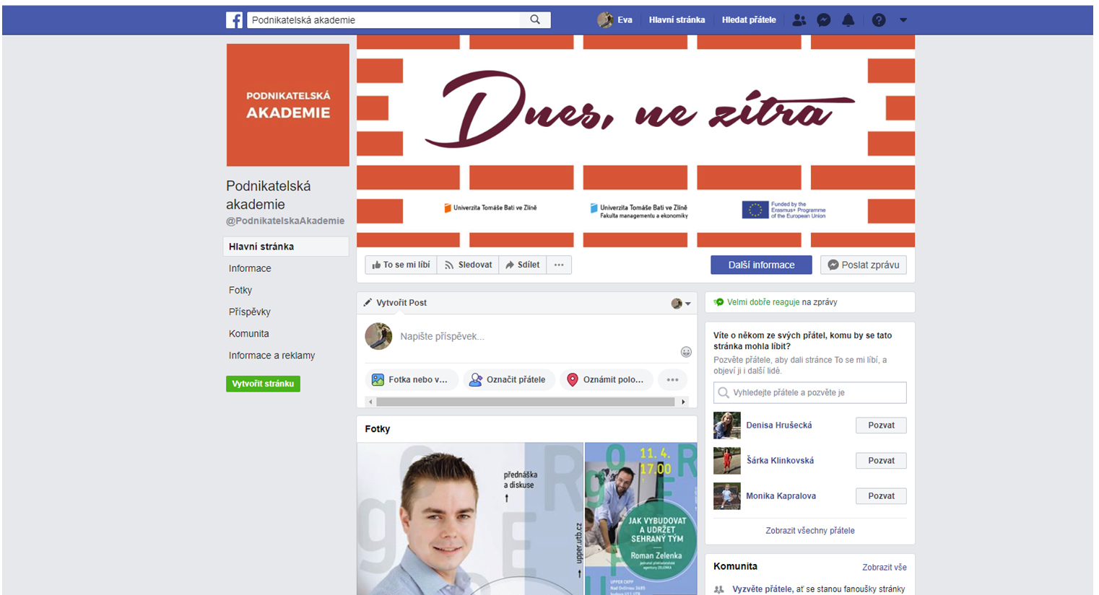Open the Messenger icon in top bar
The width and height of the screenshot is (1099, 595).
coord(823,20)
